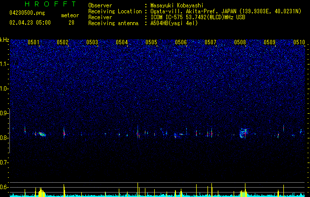This screenshot has height=197, width=310.
Task: Click the 0505 time marker
Action: tap(151, 42)
